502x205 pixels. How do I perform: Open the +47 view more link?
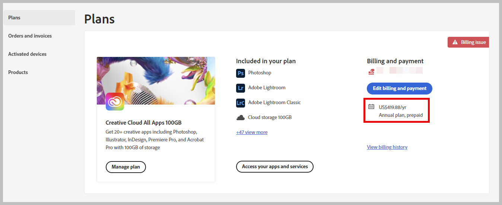coord(252,132)
